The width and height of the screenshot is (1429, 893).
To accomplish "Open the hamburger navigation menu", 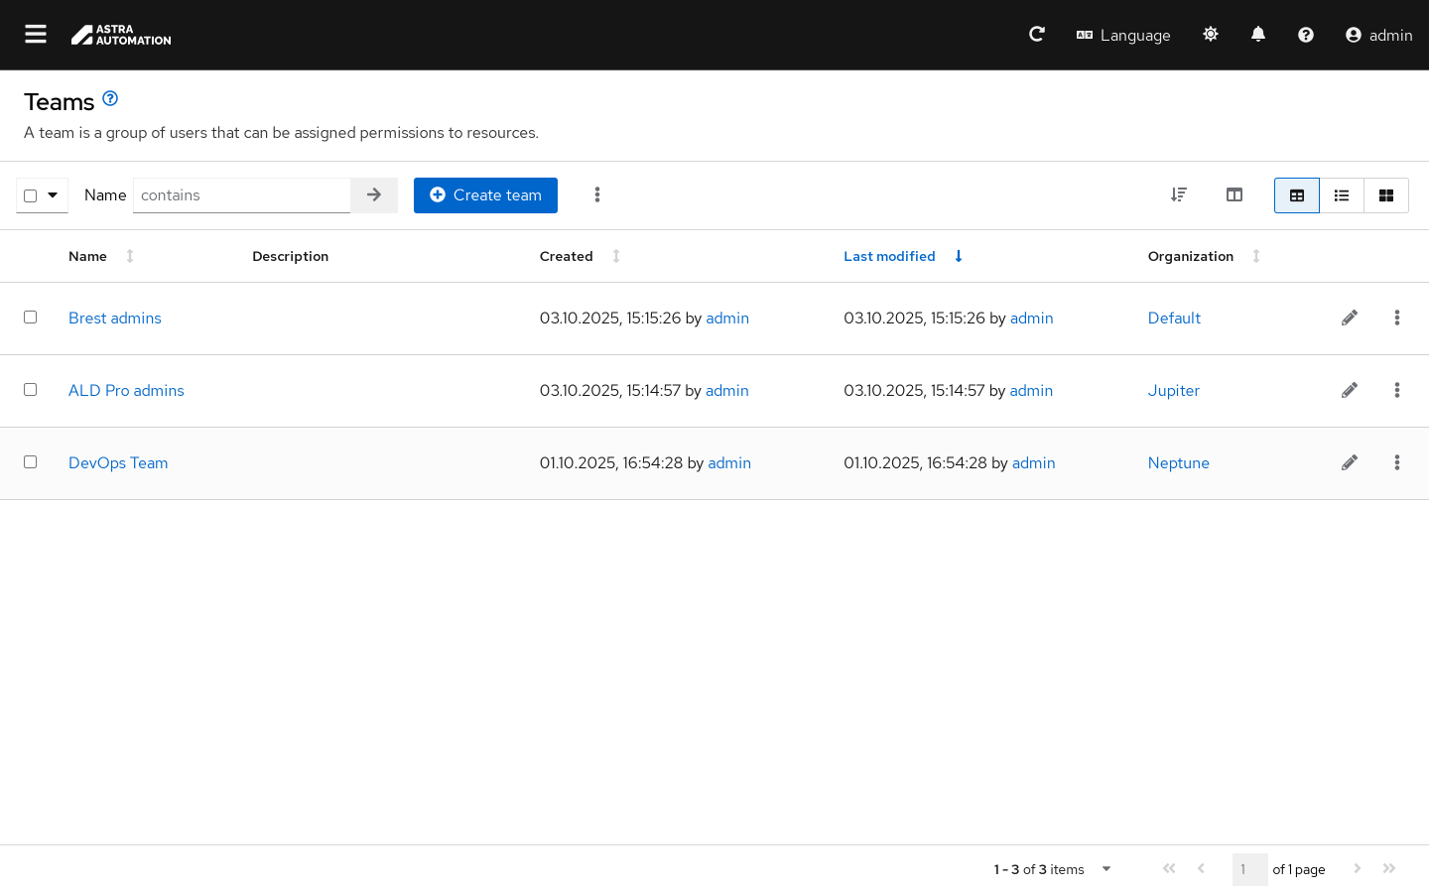I will pos(36,35).
